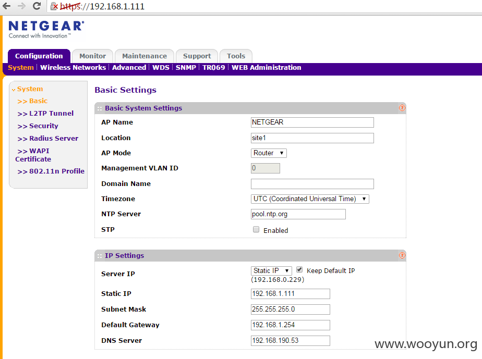Image resolution: width=482 pixels, height=359 pixels.
Task: Click the Static IP address field
Action: click(x=291, y=293)
